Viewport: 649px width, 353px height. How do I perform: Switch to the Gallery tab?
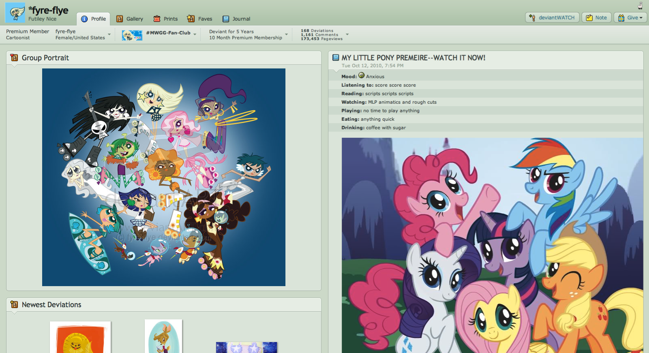pyautogui.click(x=130, y=19)
